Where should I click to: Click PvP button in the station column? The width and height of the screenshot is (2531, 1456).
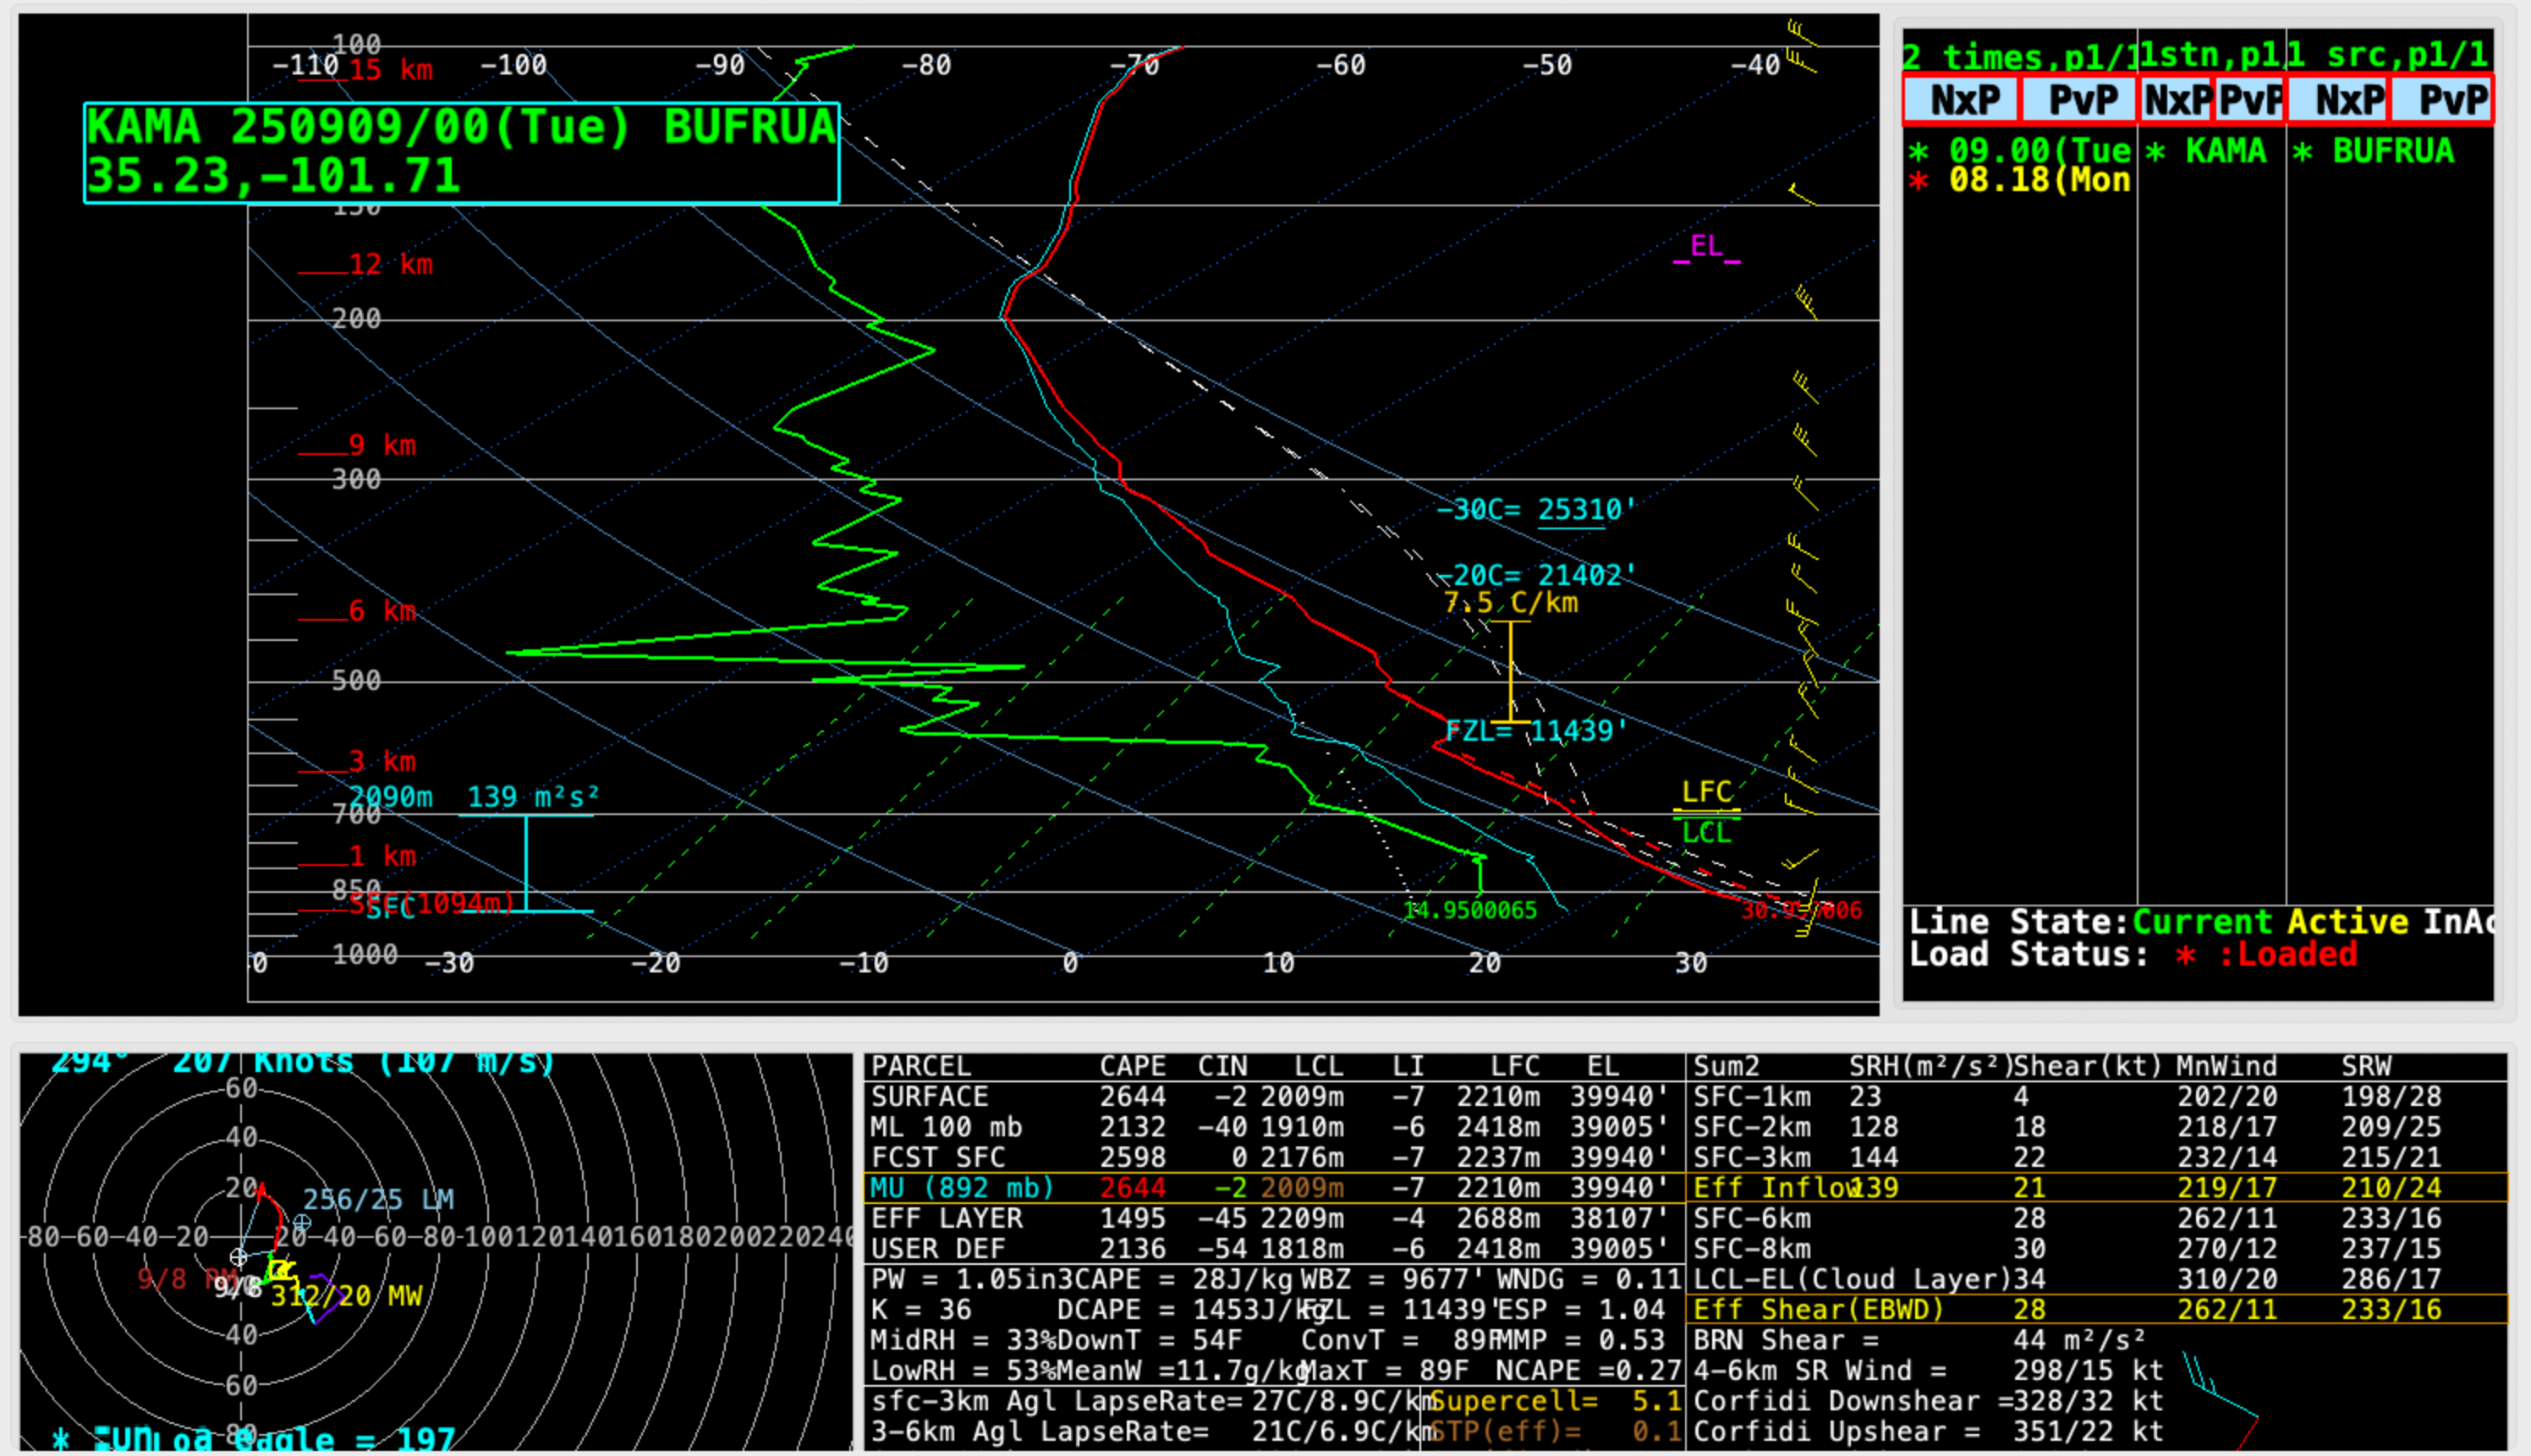pyautogui.click(x=2250, y=100)
